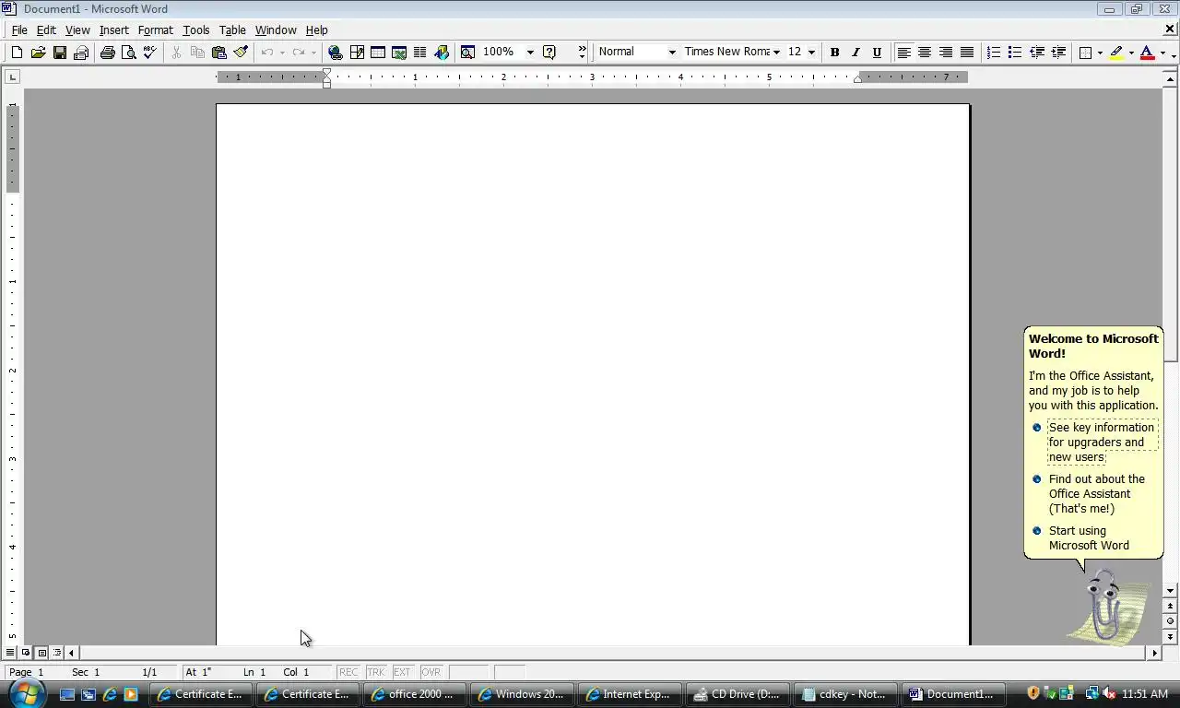Insert a Microsoft Excel Worksheet
Screen dimensions: 1180x708
pos(399,53)
